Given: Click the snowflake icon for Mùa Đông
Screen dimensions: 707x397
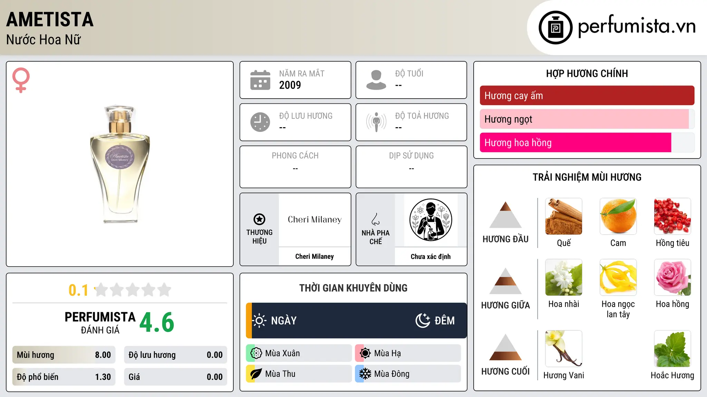Looking at the screenshot, I should (x=365, y=374).
